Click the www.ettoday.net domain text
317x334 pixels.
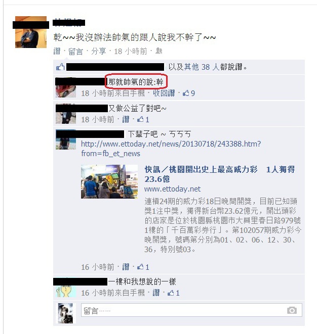pyautogui.click(x=173, y=189)
